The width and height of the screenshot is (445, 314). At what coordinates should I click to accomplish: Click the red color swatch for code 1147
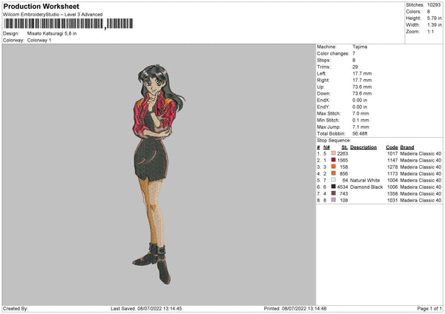[333, 160]
